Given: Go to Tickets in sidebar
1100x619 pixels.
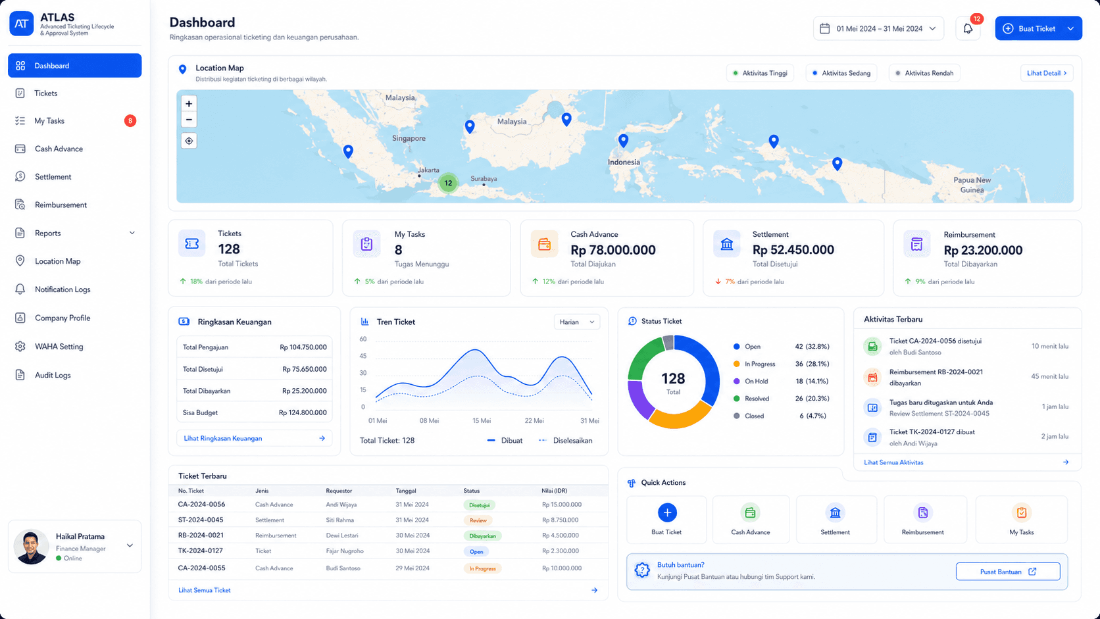Looking at the screenshot, I should click(74, 93).
